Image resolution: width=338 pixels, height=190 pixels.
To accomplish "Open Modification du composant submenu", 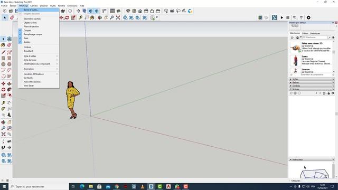I will 39,64.
